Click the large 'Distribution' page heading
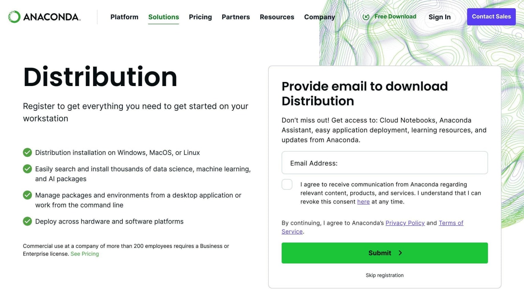The height and width of the screenshot is (295, 524). click(100, 77)
